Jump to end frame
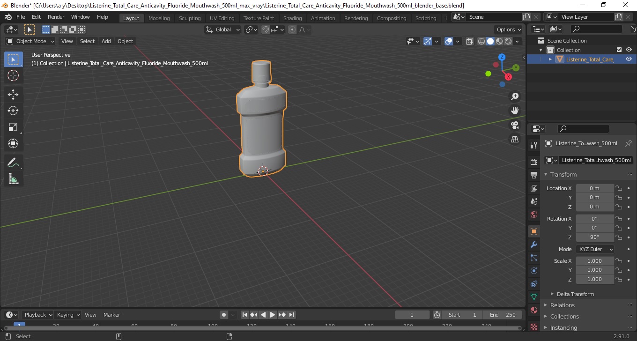 point(291,315)
